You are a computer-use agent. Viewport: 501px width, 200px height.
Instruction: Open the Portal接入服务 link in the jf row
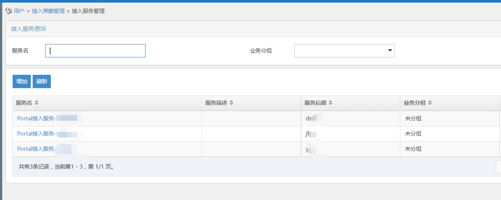coord(36,134)
